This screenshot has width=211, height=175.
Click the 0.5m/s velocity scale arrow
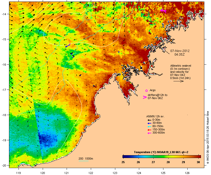click(178, 81)
